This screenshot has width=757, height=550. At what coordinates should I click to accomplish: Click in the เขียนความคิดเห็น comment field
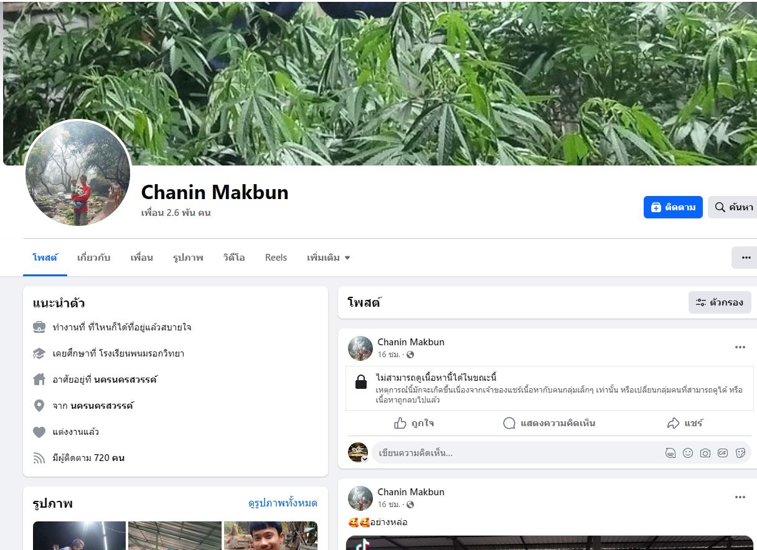(517, 453)
